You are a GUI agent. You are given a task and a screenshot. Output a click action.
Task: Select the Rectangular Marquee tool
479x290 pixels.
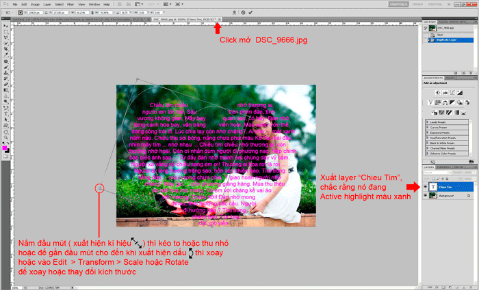(x=5, y=32)
